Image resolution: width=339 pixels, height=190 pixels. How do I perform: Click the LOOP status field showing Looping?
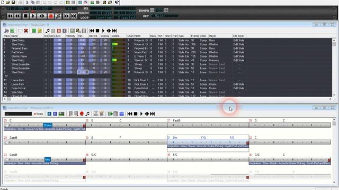coord(101,17)
